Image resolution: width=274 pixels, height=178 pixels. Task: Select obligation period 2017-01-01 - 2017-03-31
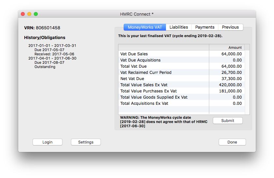click(52, 46)
